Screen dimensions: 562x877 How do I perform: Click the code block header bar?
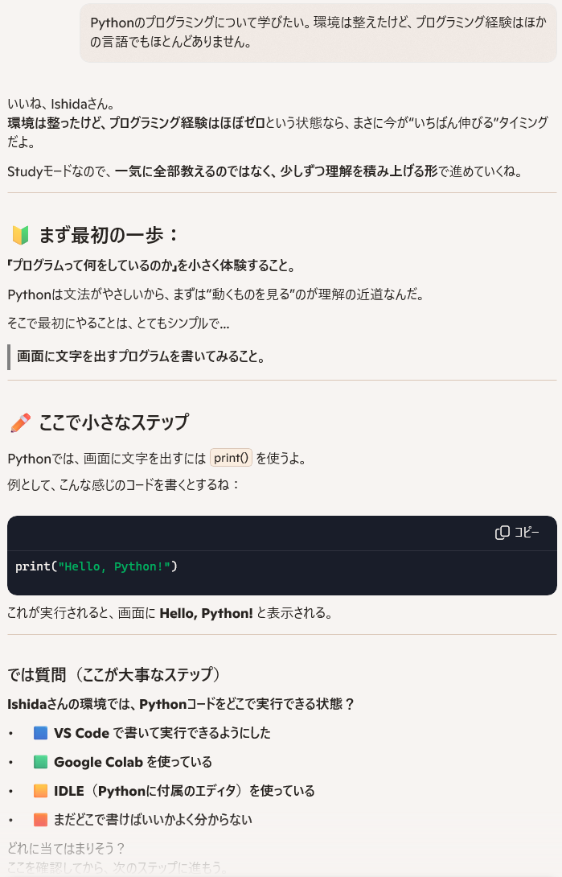281,533
